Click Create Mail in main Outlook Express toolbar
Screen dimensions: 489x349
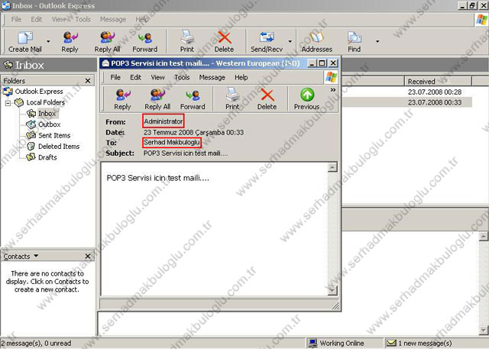[25, 42]
